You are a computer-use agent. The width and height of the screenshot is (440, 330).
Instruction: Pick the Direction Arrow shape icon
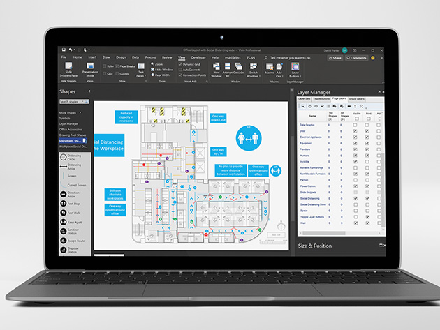[x=64, y=193]
